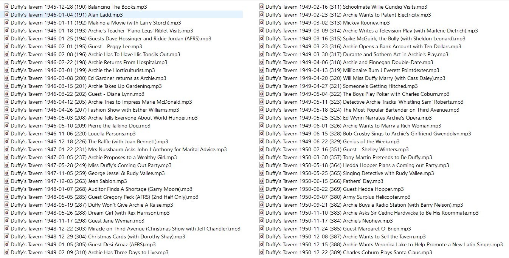Click the file icon for Archie the Horticulturist
The image size is (509, 258).
[7, 70]
